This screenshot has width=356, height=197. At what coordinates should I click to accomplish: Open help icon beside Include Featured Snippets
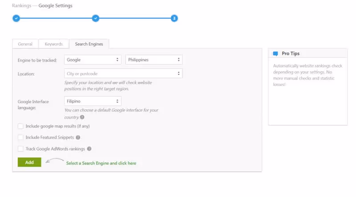tap(78, 137)
